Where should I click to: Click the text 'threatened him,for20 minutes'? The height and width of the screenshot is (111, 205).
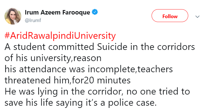point(68,80)
